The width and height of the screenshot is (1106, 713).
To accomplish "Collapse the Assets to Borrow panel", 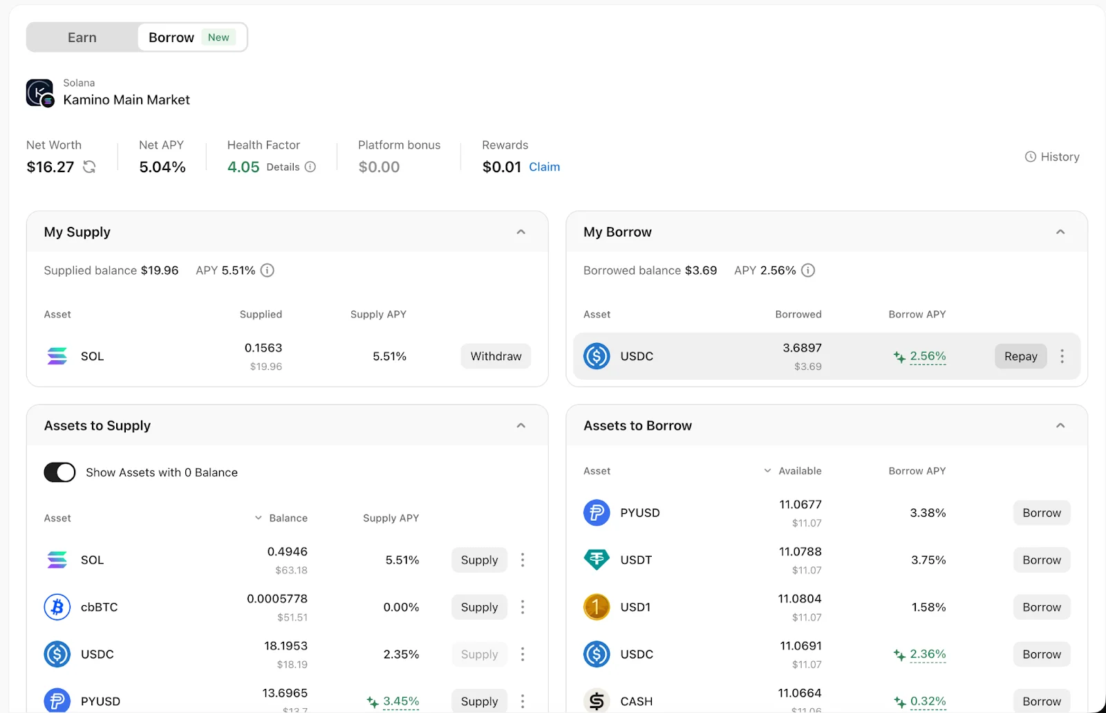I will [1060, 426].
